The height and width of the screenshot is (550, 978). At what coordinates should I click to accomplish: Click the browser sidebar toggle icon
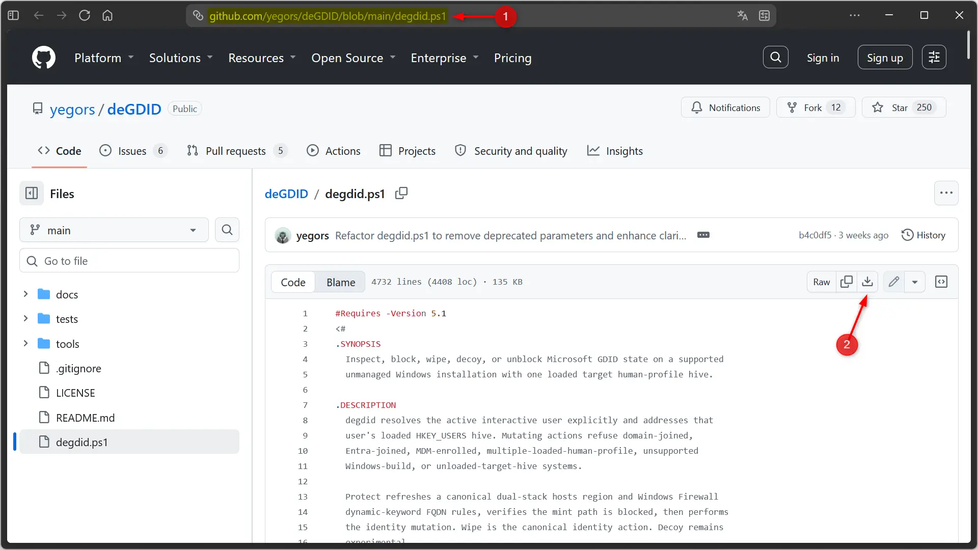(13, 16)
